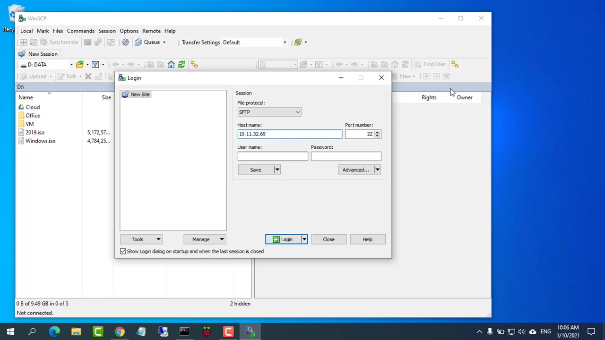Select the Cloud folder in local panel
This screenshot has height=340, width=605.
pyautogui.click(x=29, y=107)
